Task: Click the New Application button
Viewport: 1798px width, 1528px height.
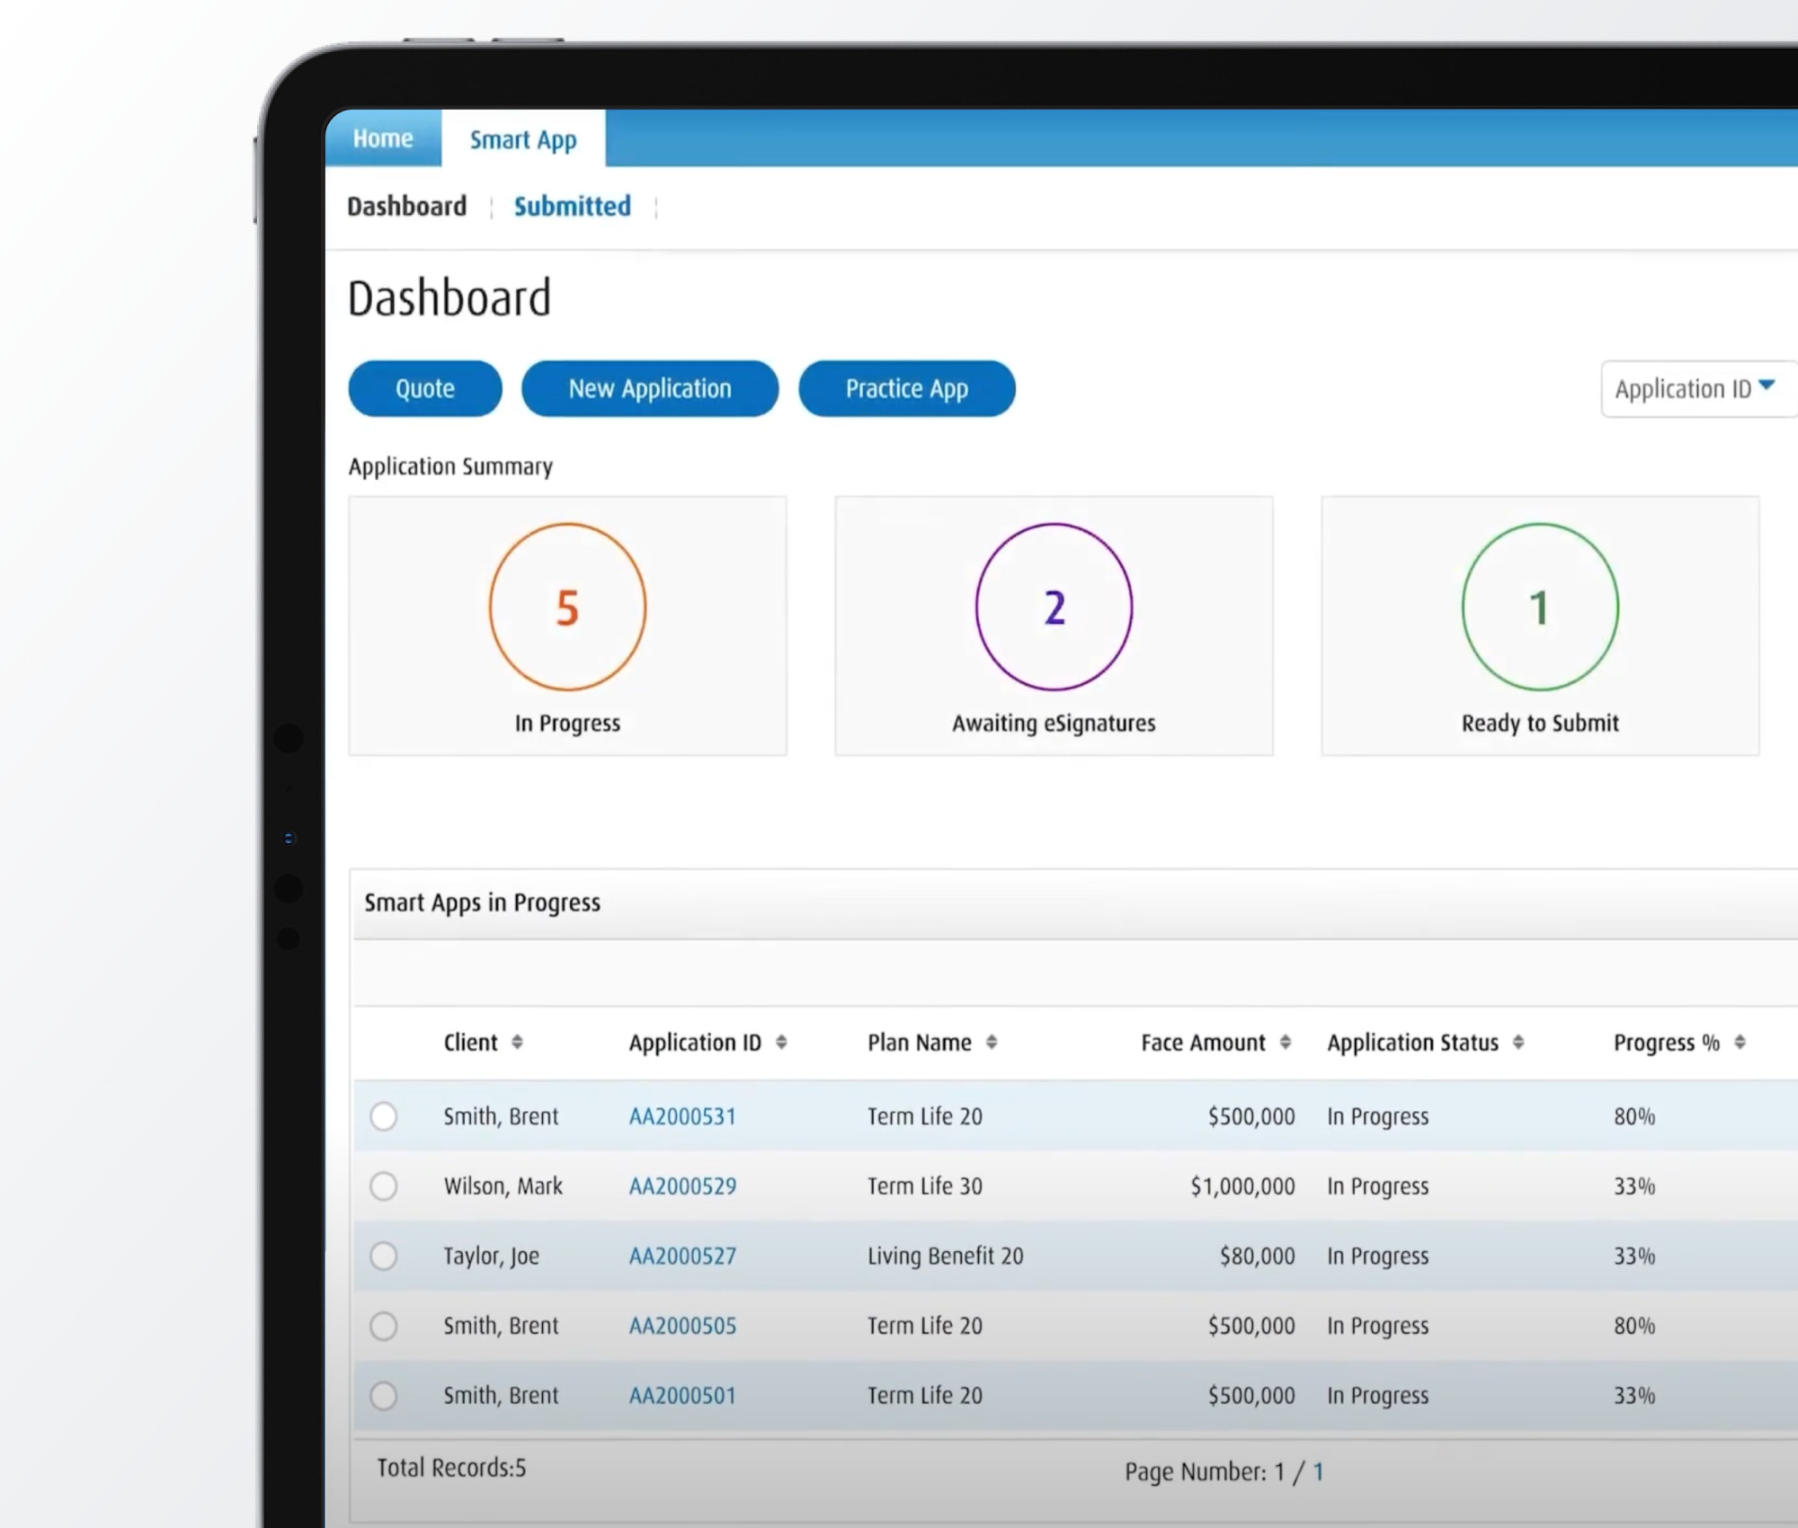Action: click(x=649, y=388)
